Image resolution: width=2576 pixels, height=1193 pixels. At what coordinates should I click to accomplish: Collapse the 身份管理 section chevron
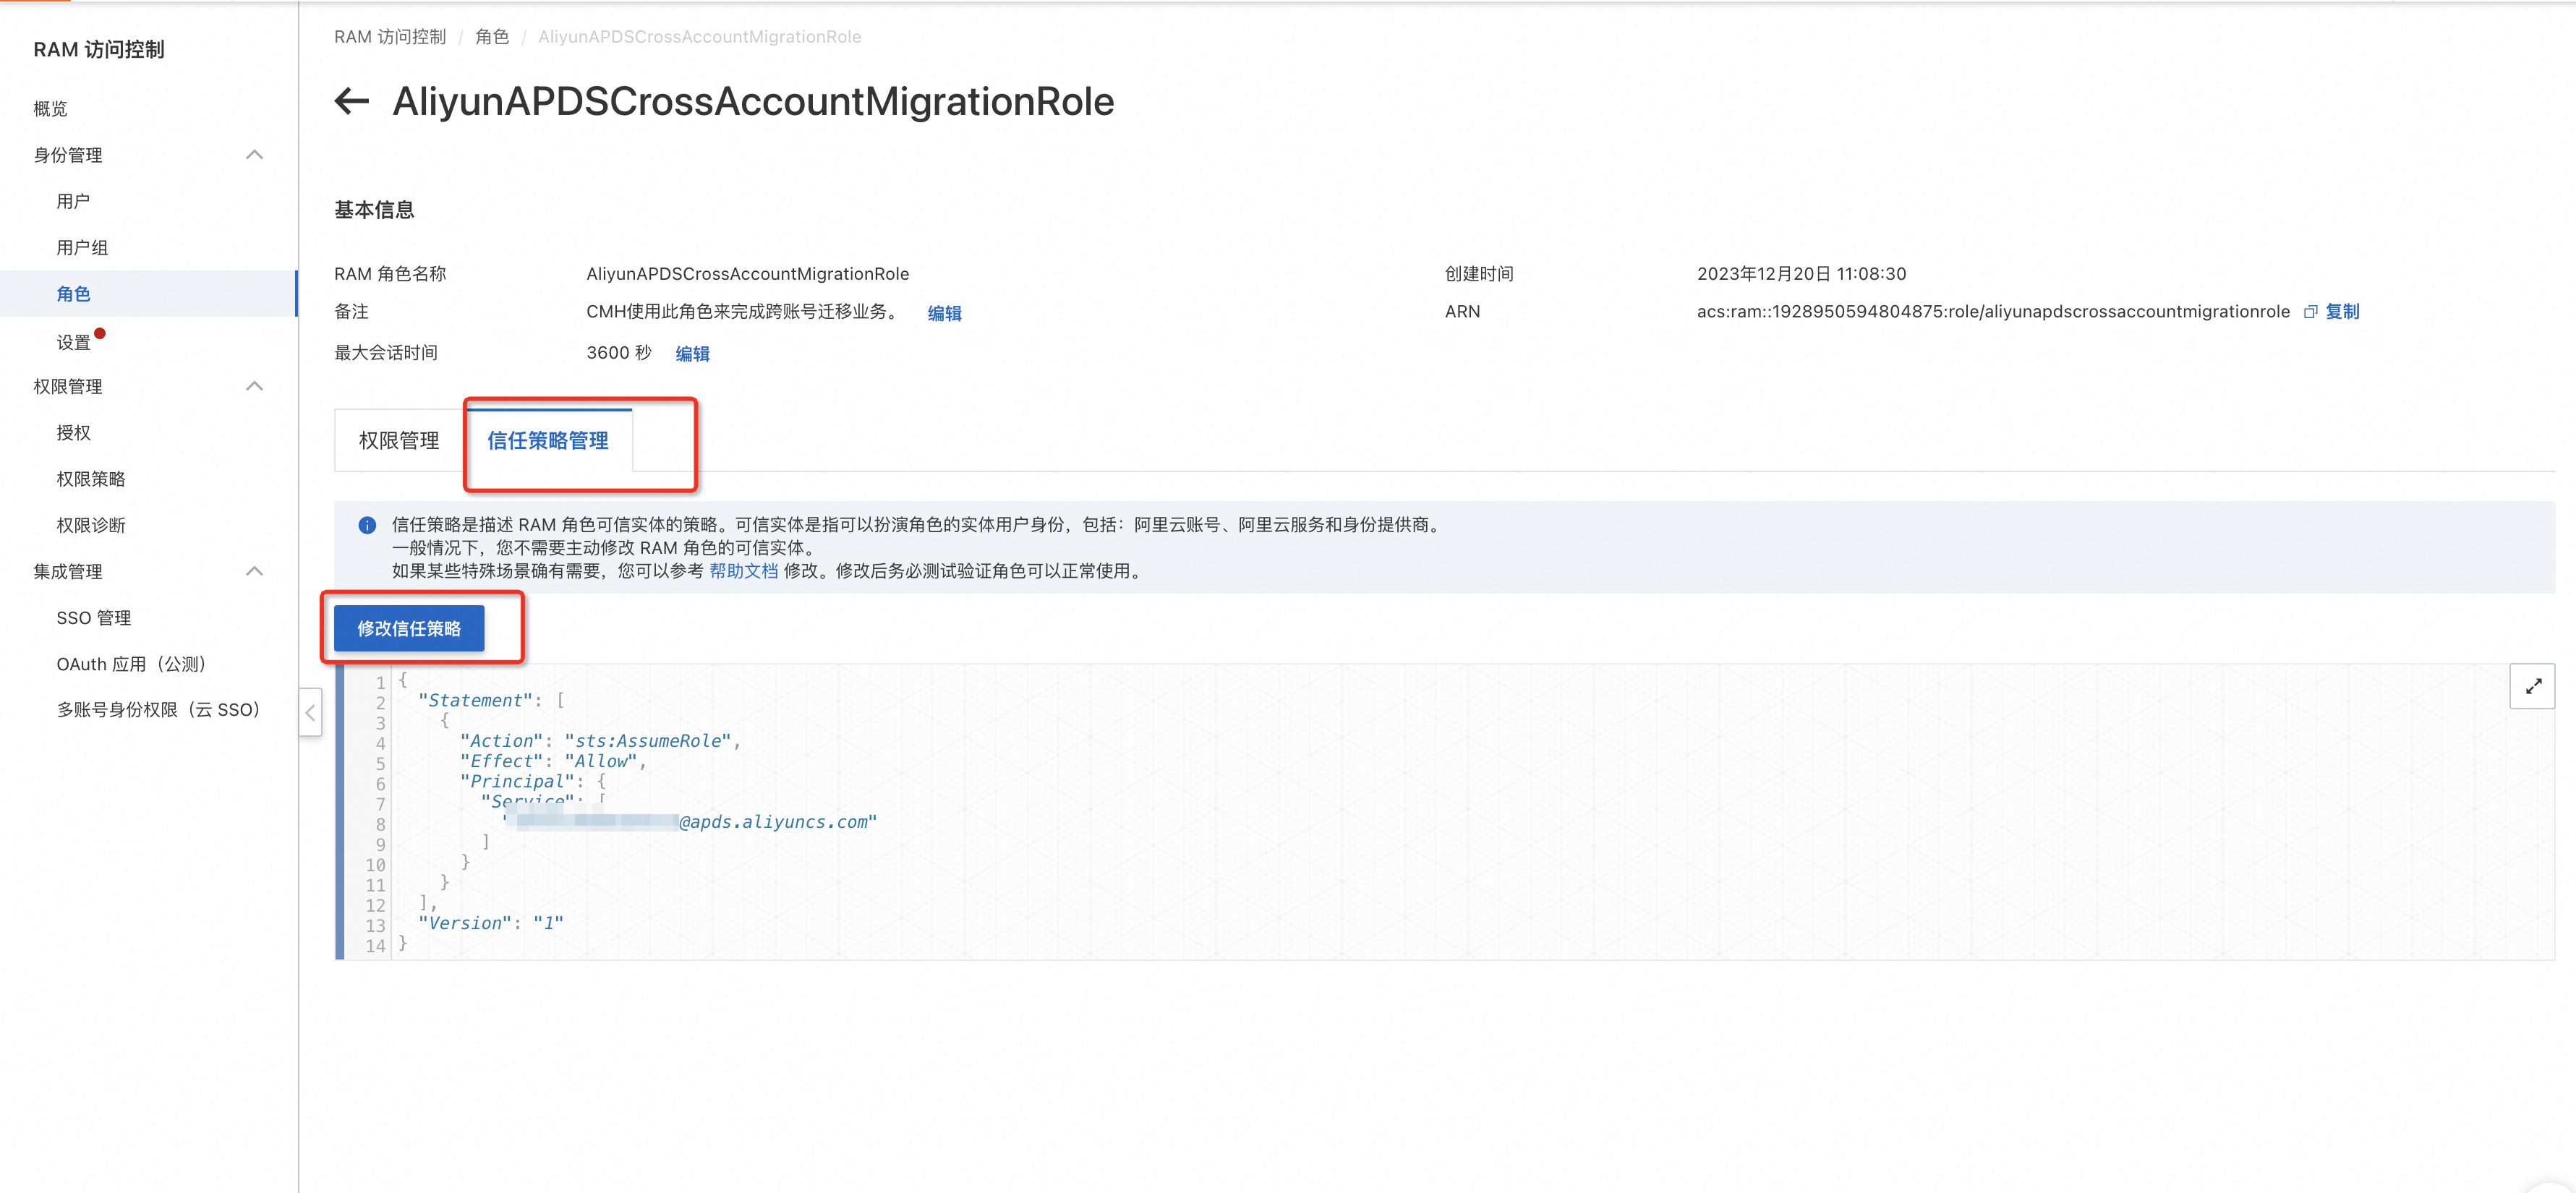click(x=254, y=155)
